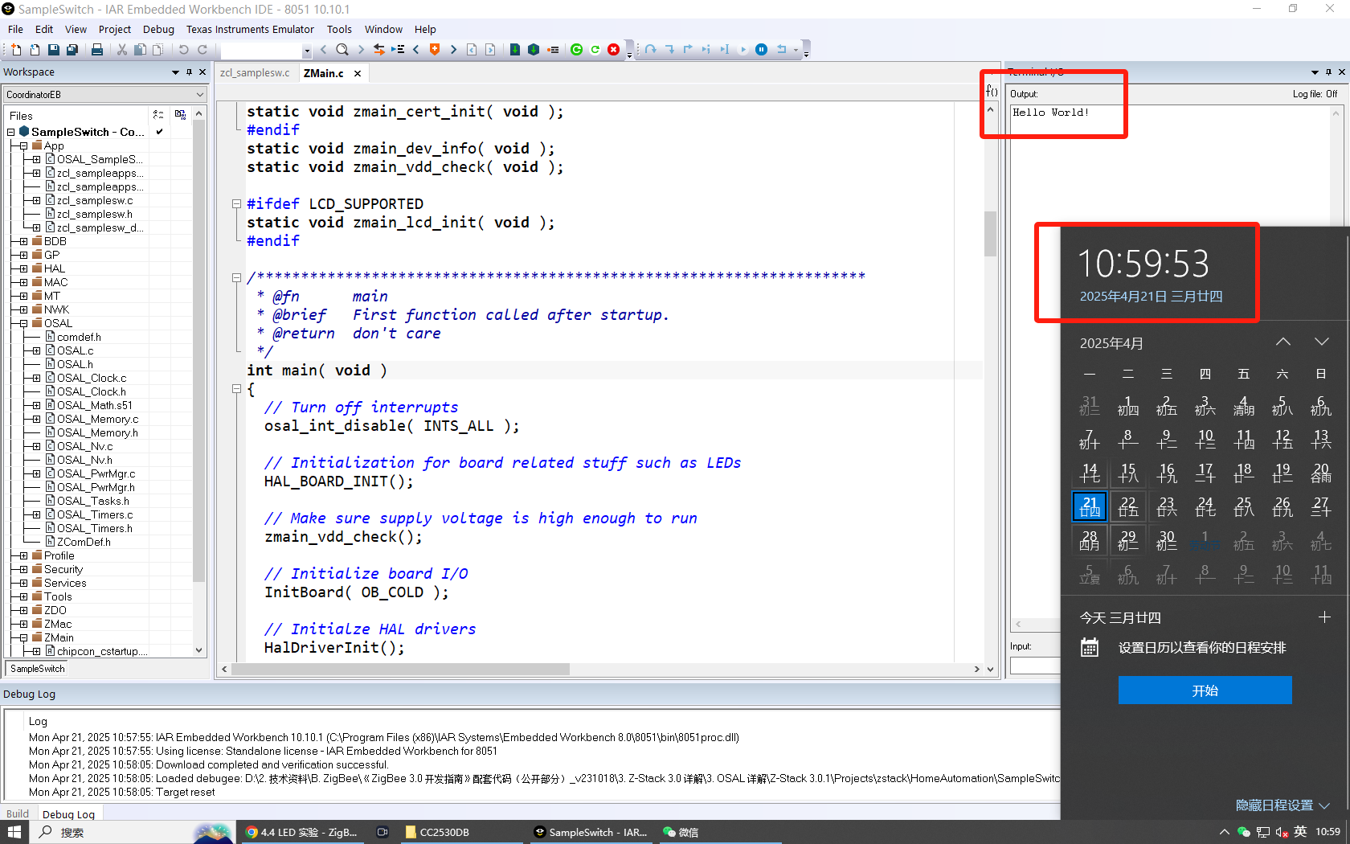
Task: Open the Tools menu
Action: coord(339,30)
